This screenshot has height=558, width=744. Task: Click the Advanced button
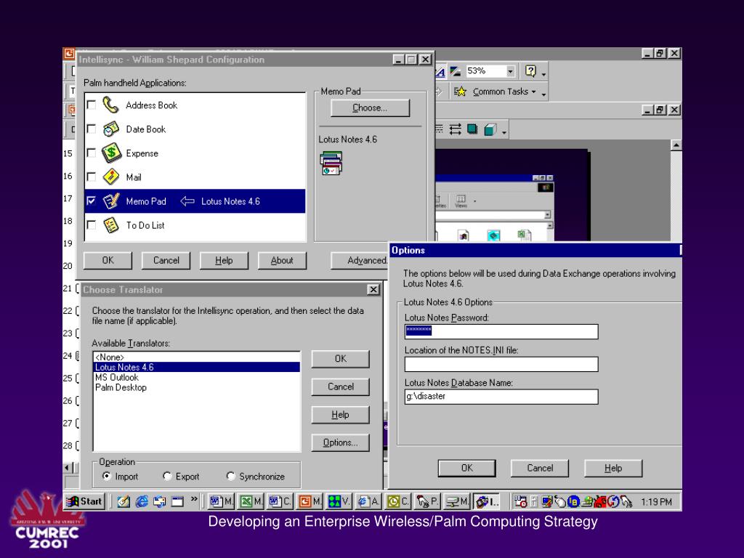click(360, 260)
